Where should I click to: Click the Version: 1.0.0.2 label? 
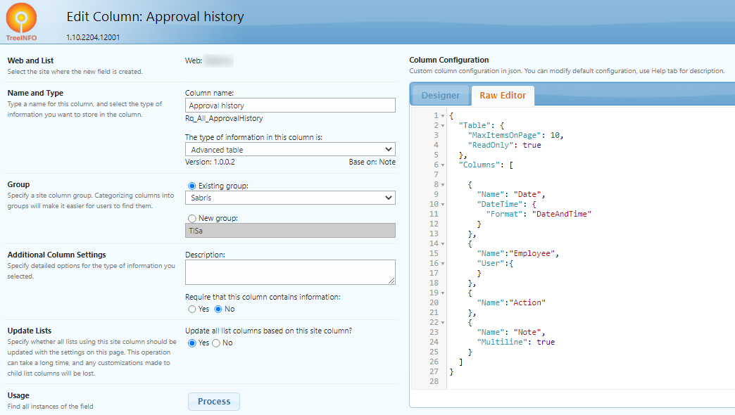210,162
